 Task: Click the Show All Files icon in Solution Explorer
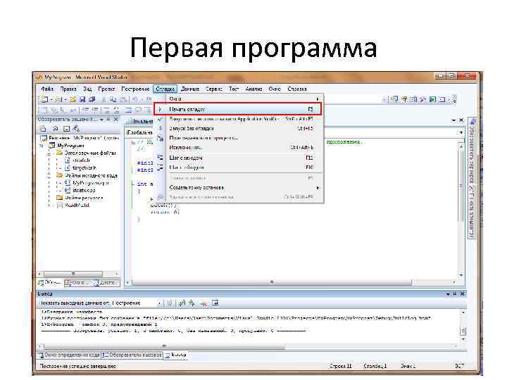[66, 129]
